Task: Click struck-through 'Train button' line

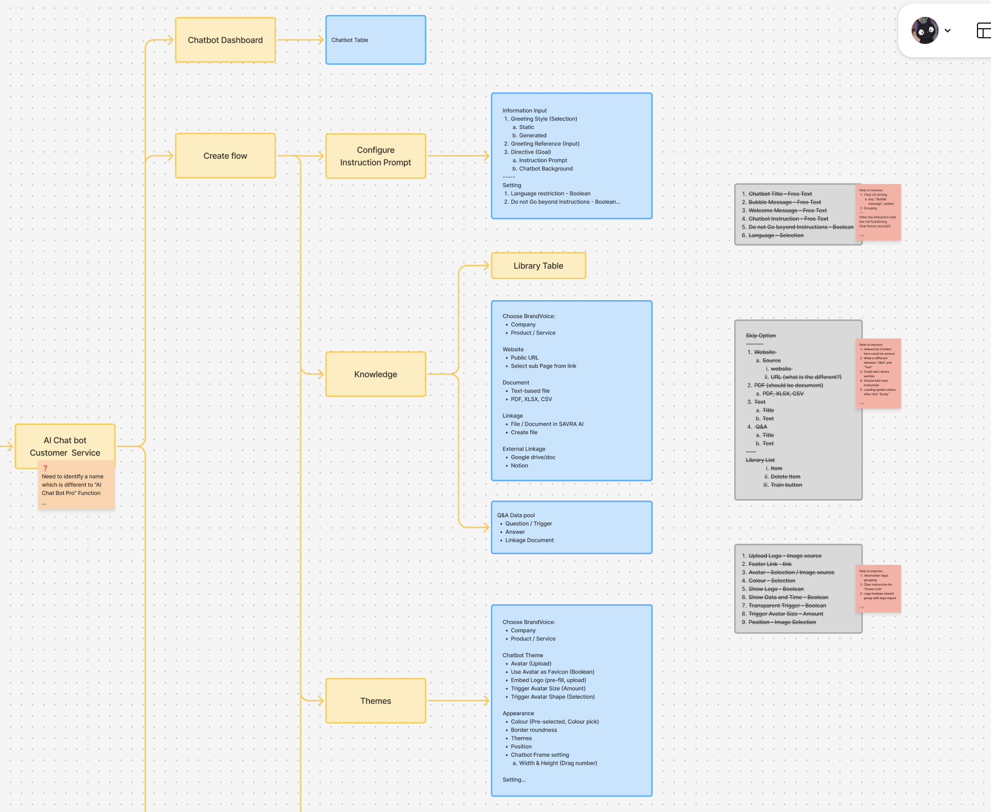Action: click(x=786, y=485)
